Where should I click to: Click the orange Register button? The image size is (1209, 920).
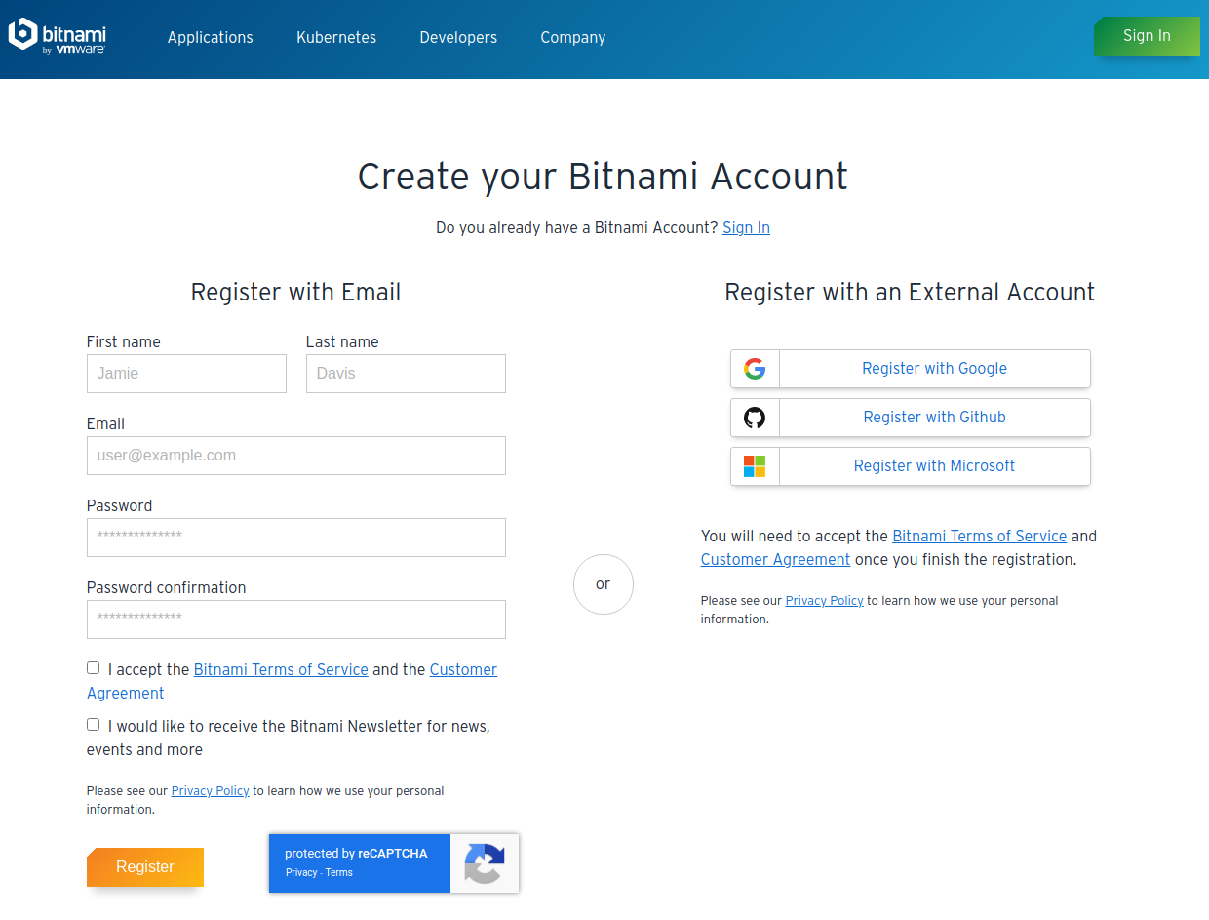click(145, 867)
